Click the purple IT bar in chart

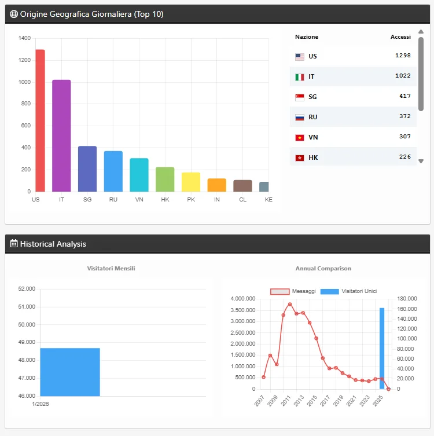pos(61,135)
